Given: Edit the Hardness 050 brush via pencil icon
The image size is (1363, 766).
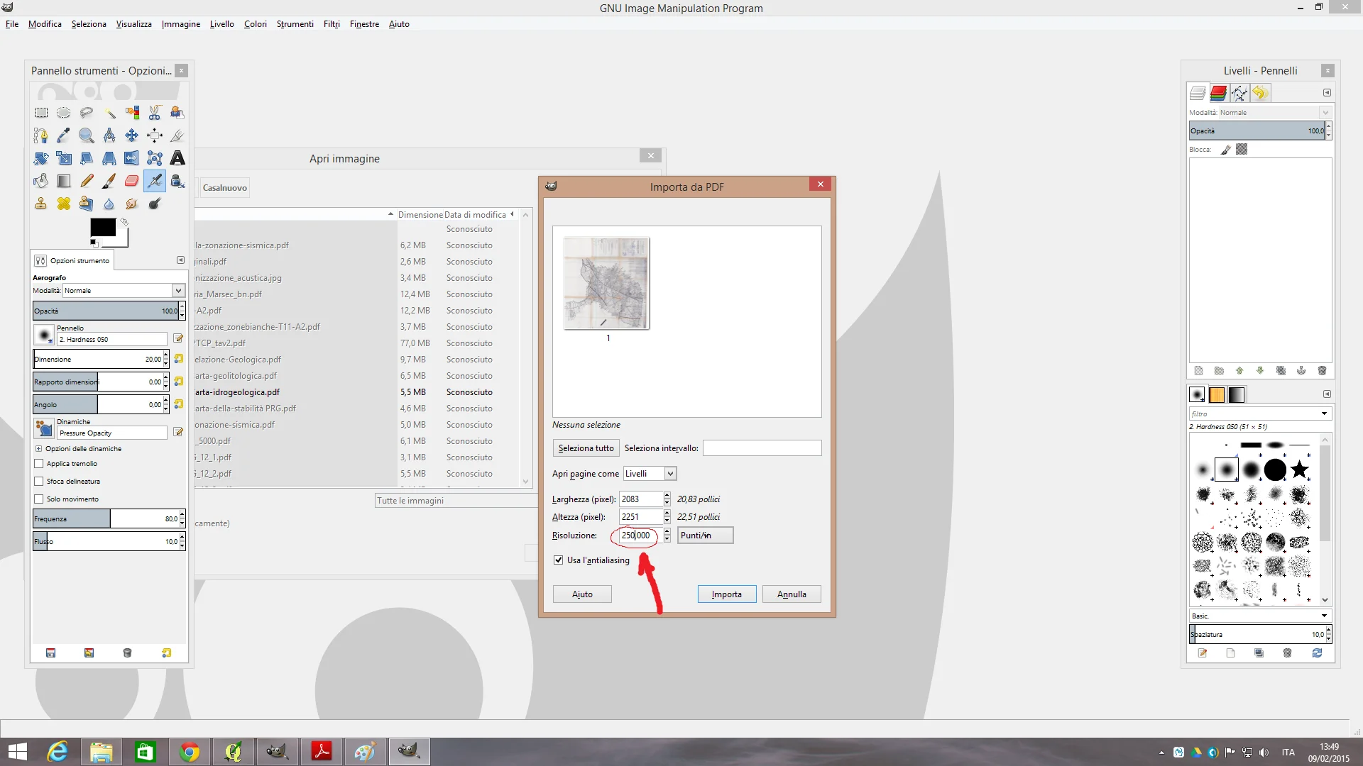Looking at the screenshot, I should [x=178, y=338].
